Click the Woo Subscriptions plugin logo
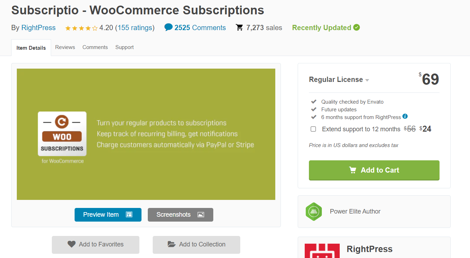Viewport: 470px width, 258px height. (62, 134)
